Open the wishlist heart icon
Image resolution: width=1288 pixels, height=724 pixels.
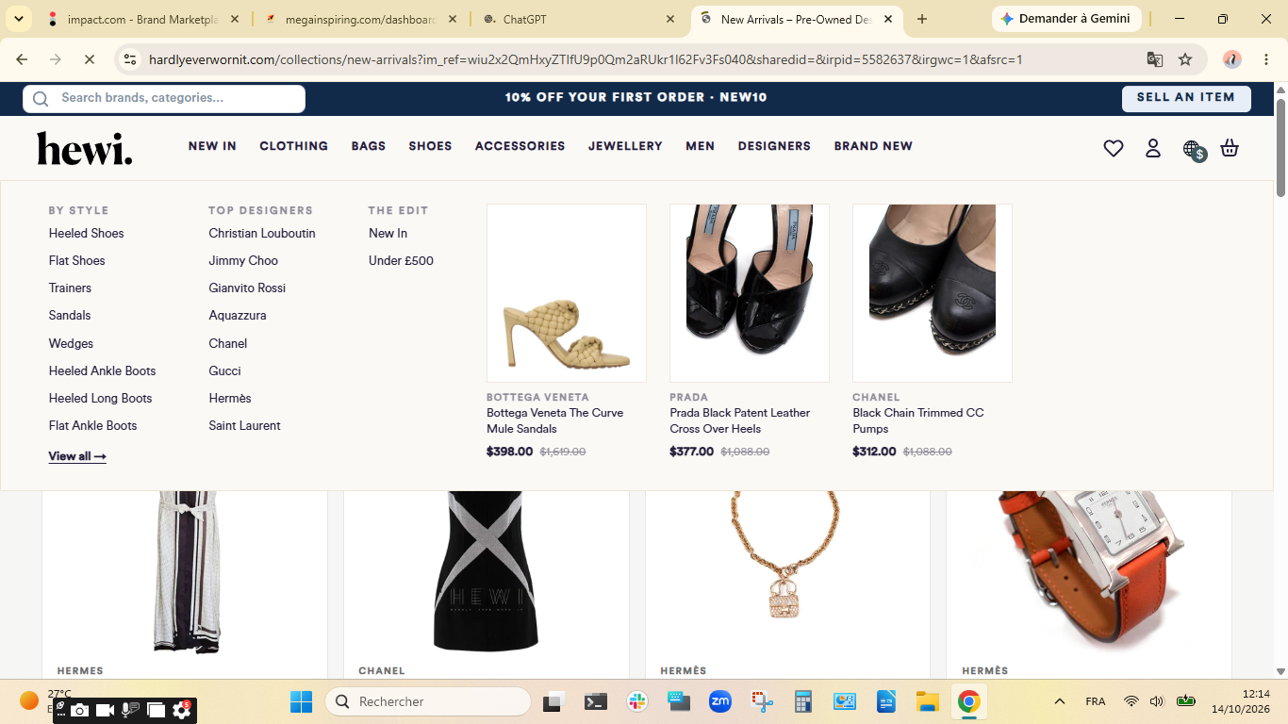pos(1114,148)
